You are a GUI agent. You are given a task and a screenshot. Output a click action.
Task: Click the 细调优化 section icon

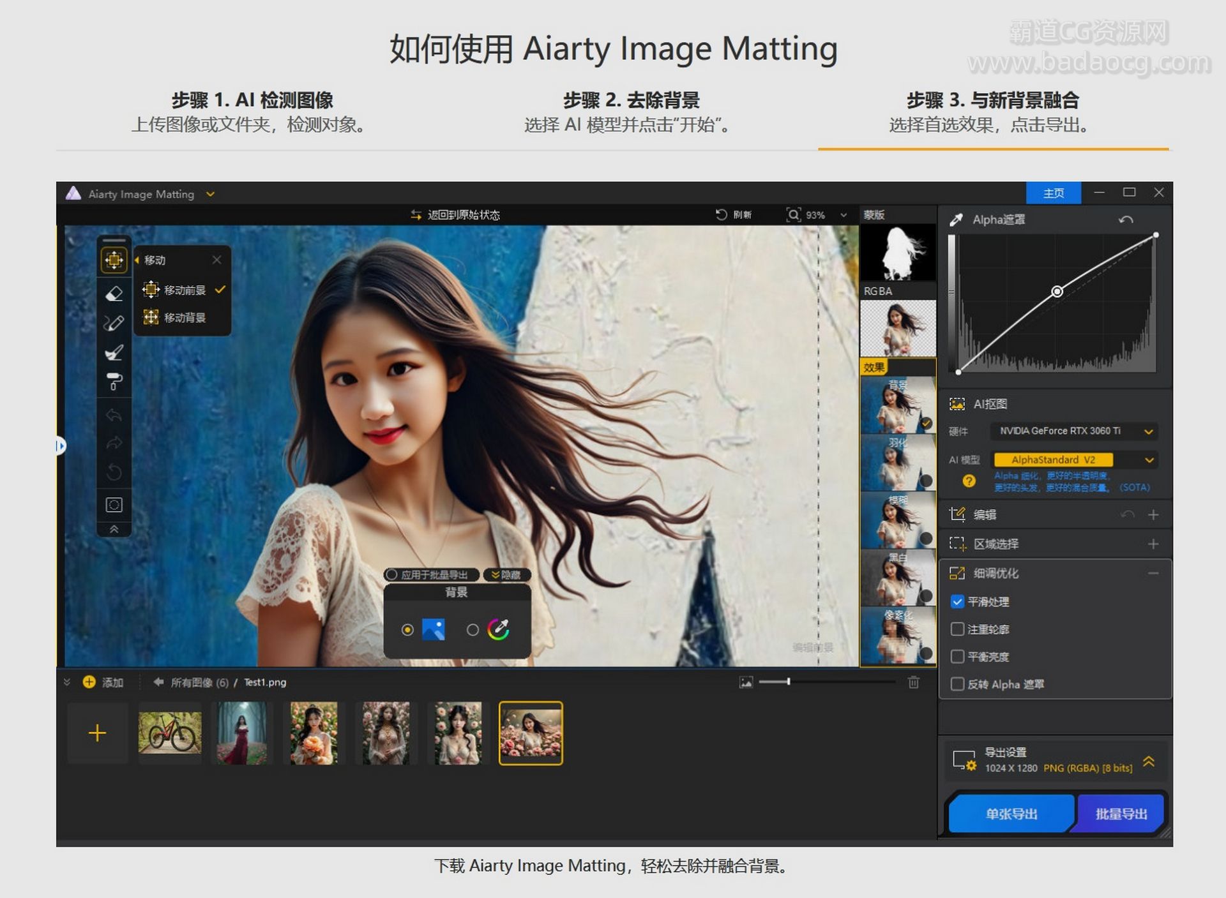click(x=957, y=573)
